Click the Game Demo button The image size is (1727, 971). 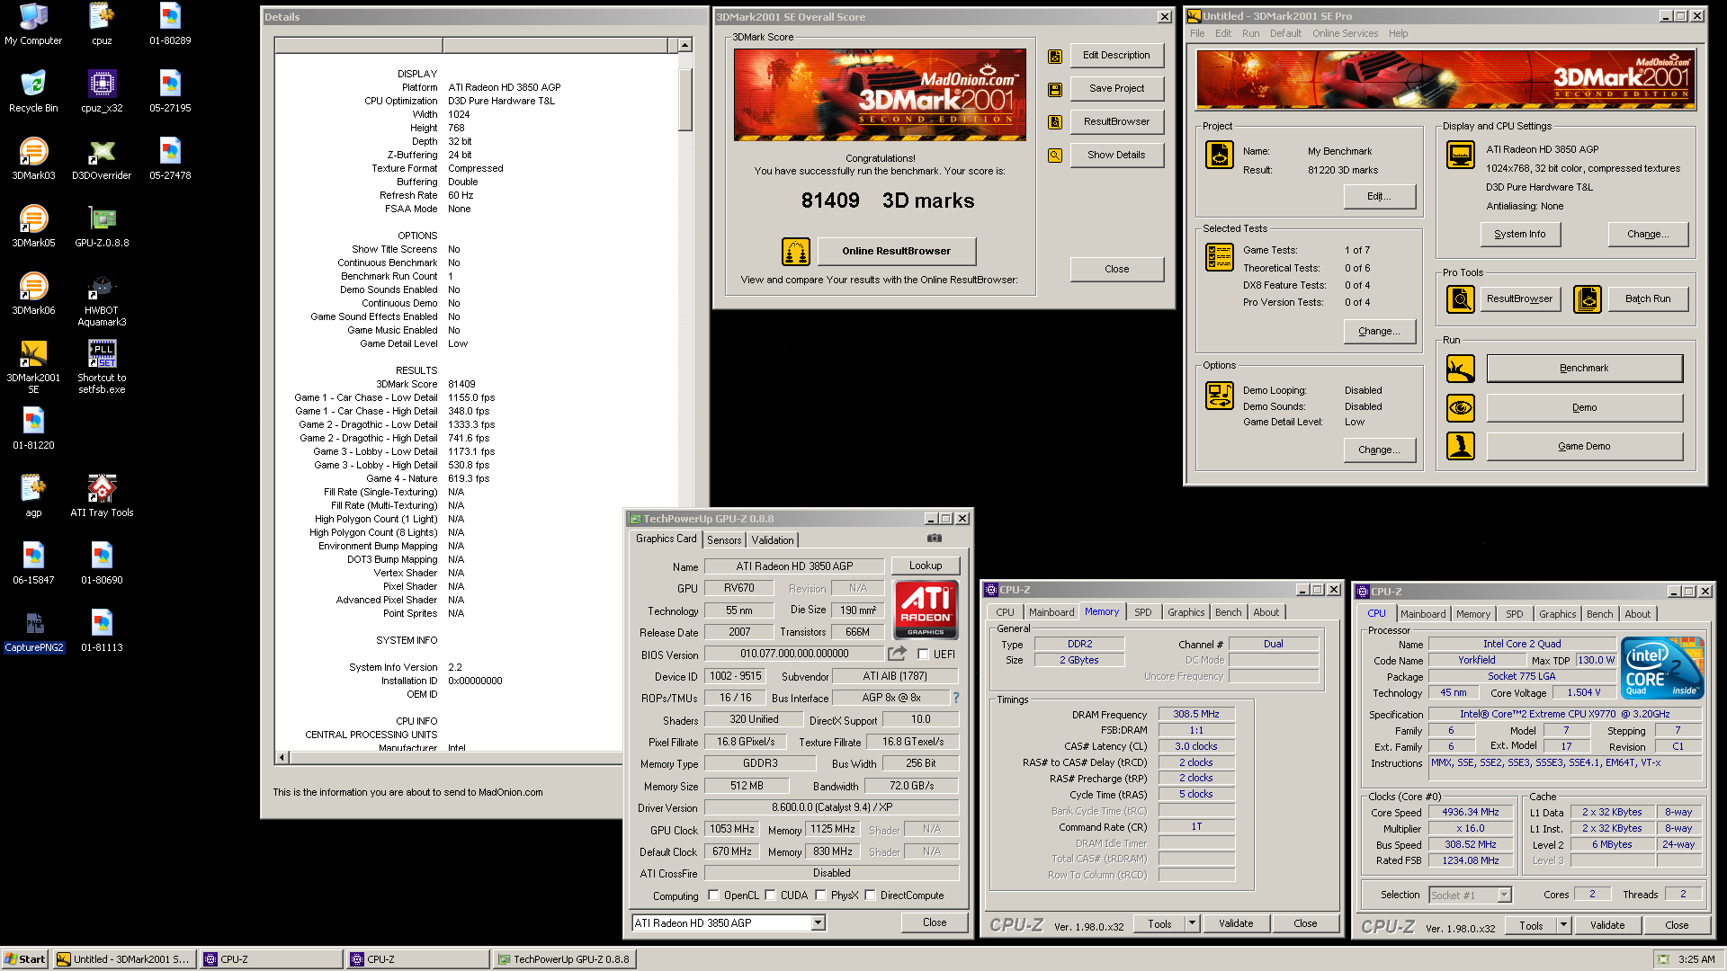[1584, 447]
